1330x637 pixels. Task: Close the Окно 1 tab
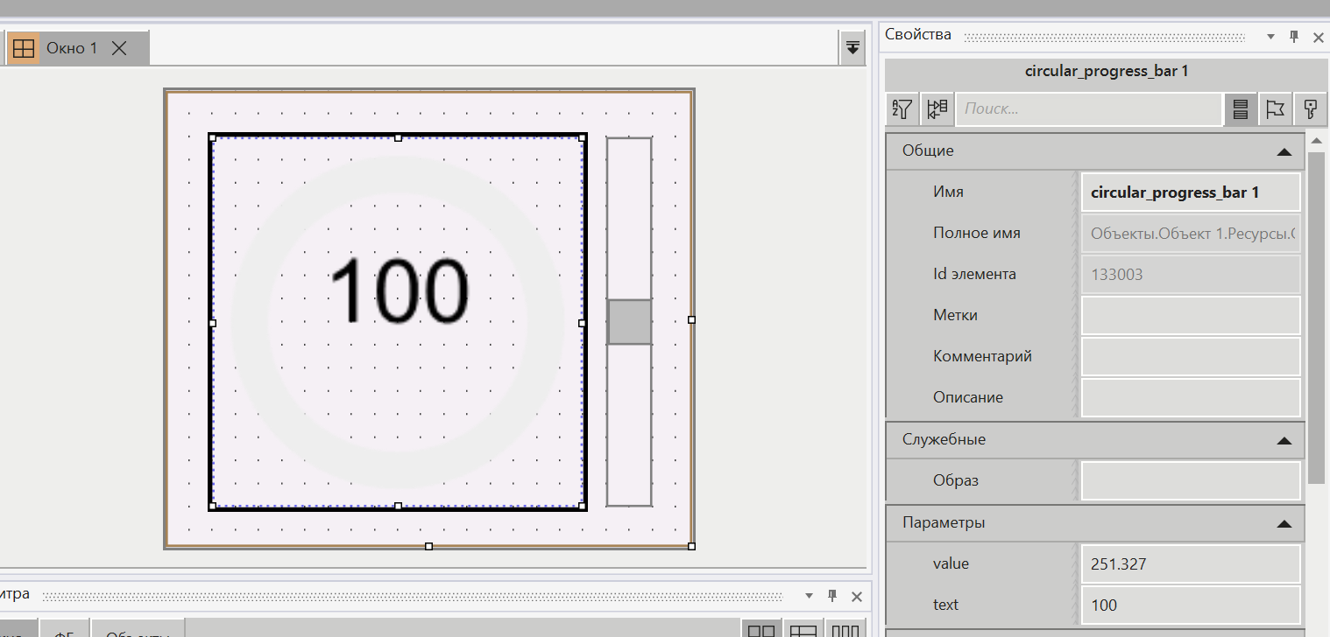(x=118, y=48)
